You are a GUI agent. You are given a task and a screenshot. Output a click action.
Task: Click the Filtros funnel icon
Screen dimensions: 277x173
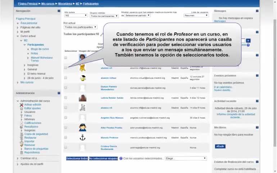click(22, 116)
